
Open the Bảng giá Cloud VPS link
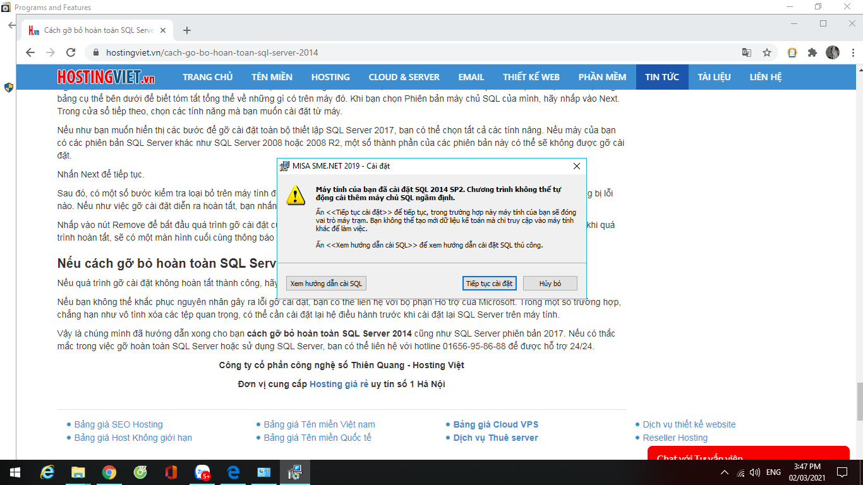click(496, 424)
